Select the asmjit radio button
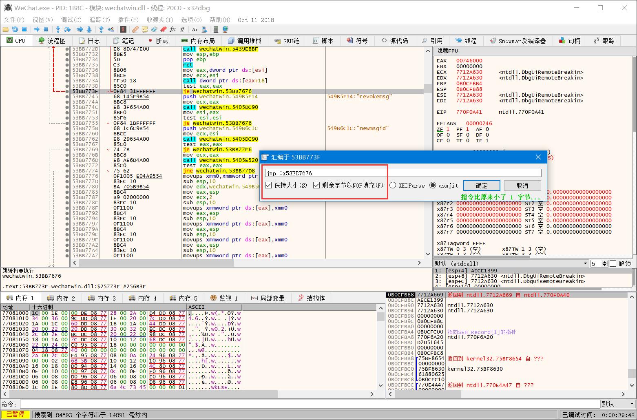Screen dimensions: 637x420 pyautogui.click(x=433, y=185)
